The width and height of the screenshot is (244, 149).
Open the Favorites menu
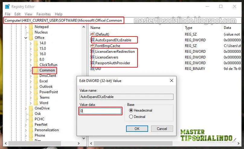pyautogui.click(x=43, y=14)
